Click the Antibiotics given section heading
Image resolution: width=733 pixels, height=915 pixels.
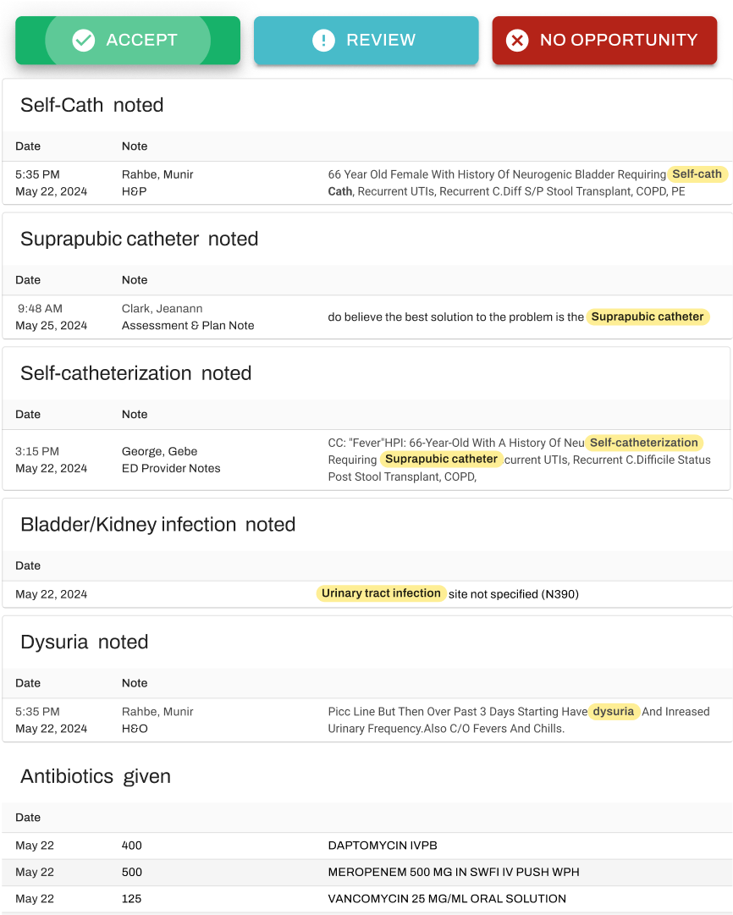(96, 776)
